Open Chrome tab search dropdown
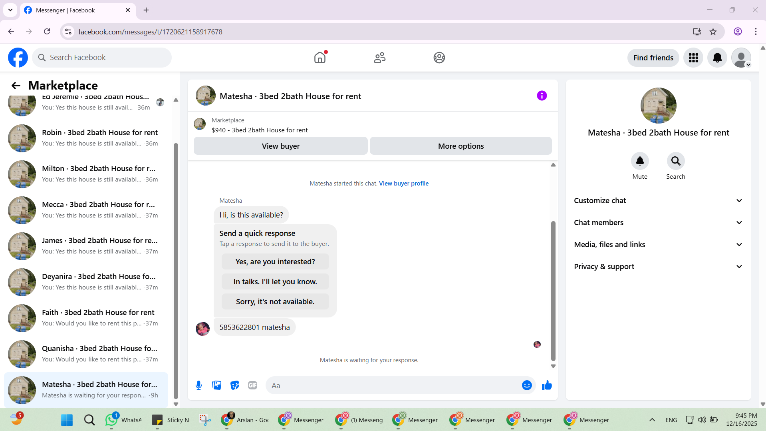 pyautogui.click(x=10, y=10)
